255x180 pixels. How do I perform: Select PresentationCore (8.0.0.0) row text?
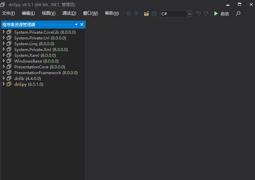click(40, 67)
